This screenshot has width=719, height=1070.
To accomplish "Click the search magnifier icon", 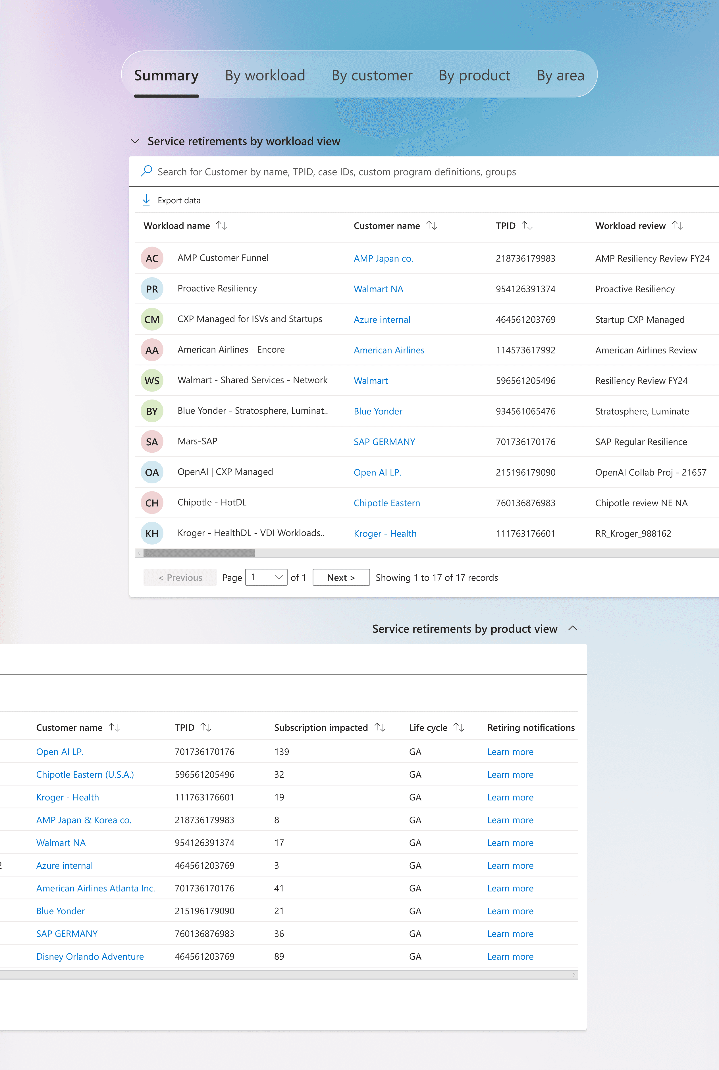I will [x=146, y=171].
